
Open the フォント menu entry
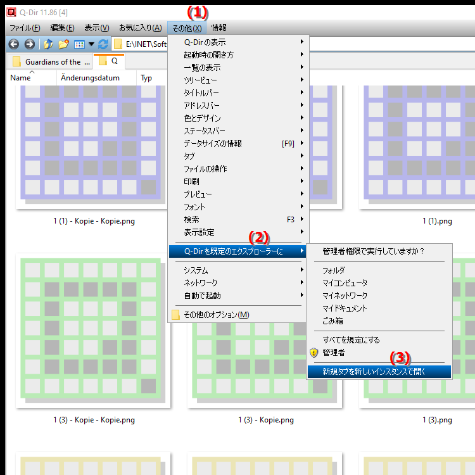237,207
